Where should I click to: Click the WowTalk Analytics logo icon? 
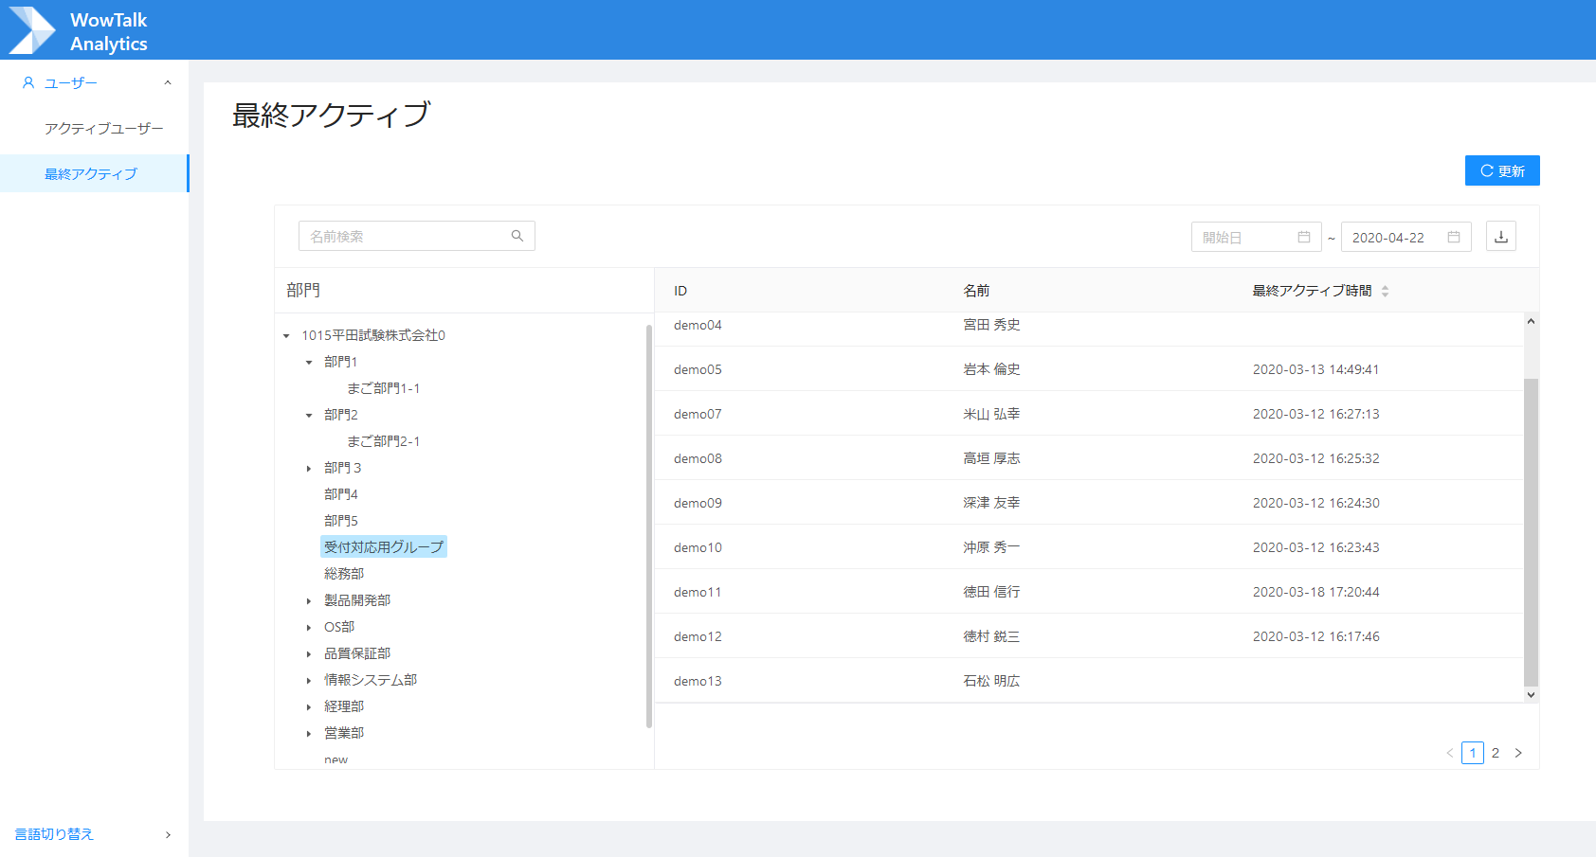(32, 30)
